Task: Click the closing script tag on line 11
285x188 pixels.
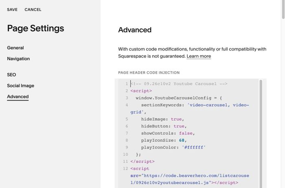Action: [142, 162]
